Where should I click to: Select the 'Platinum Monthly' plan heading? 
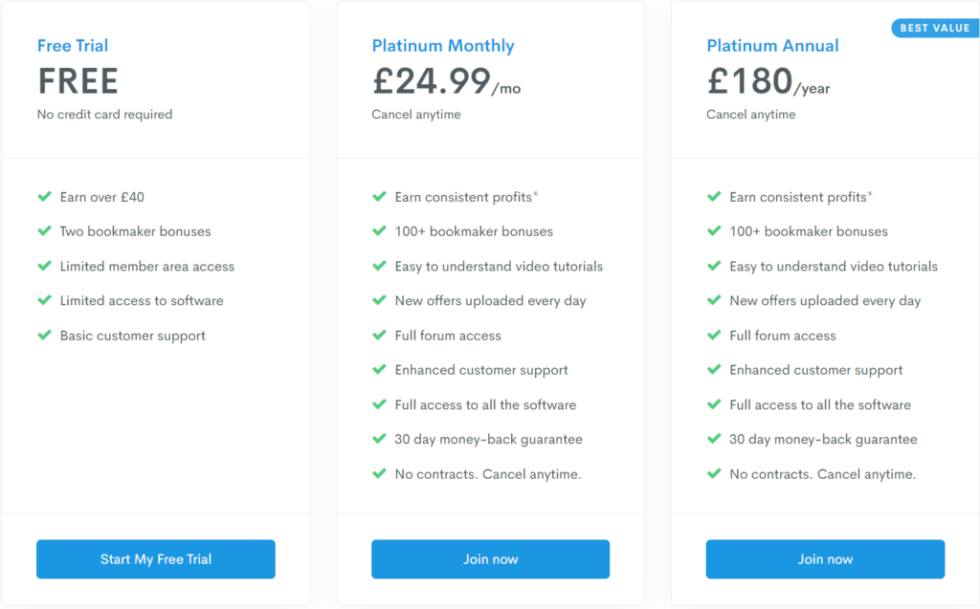coord(443,45)
